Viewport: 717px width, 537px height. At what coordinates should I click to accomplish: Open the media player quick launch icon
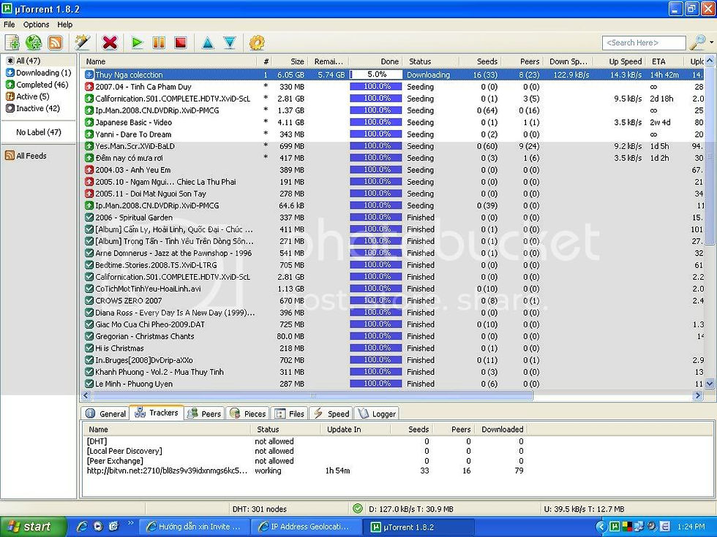pos(98,527)
